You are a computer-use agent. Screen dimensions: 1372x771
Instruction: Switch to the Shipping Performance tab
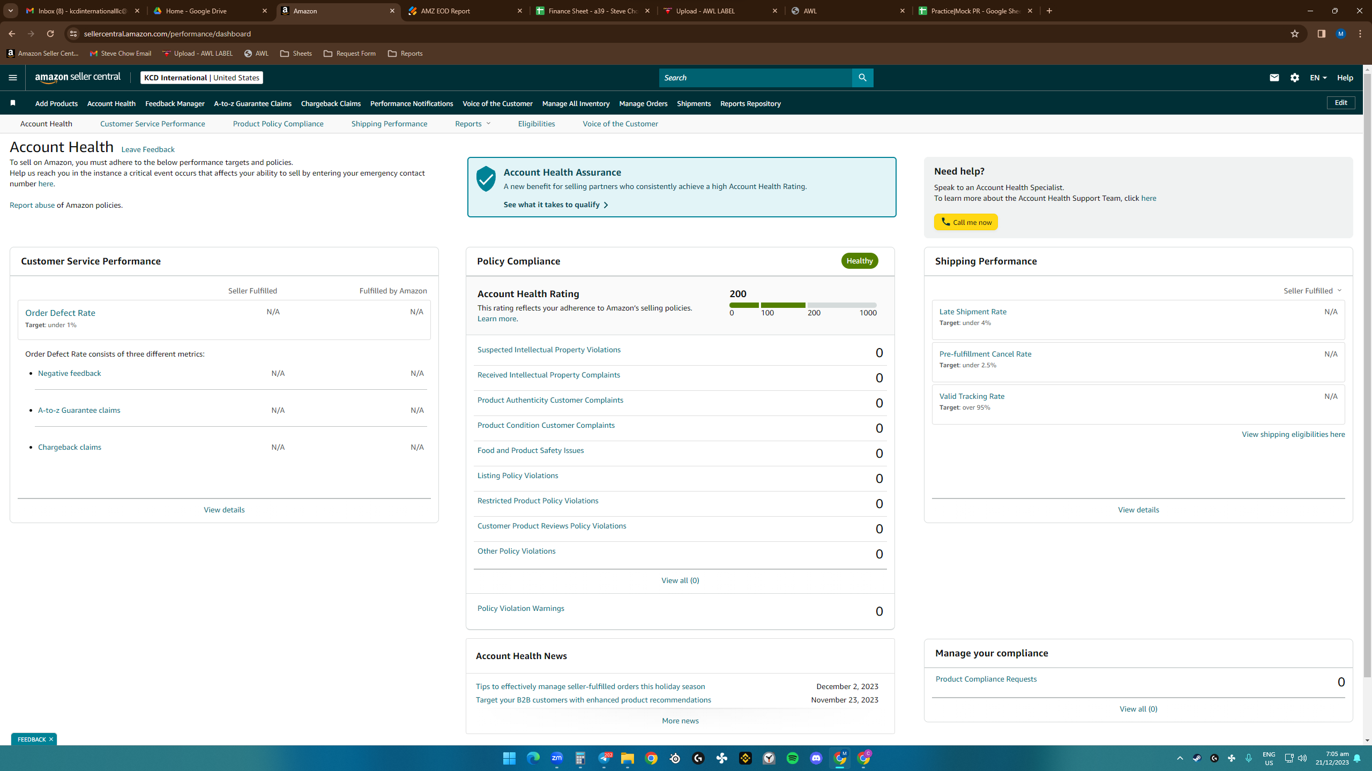pyautogui.click(x=390, y=124)
